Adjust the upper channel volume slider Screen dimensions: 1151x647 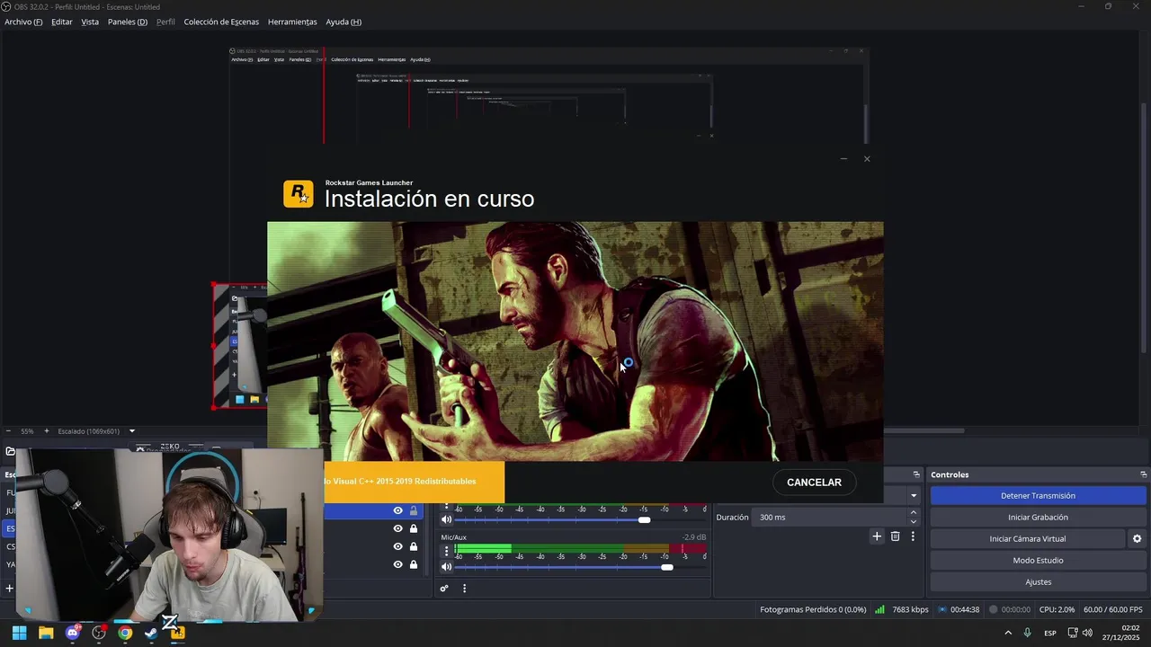click(x=644, y=519)
